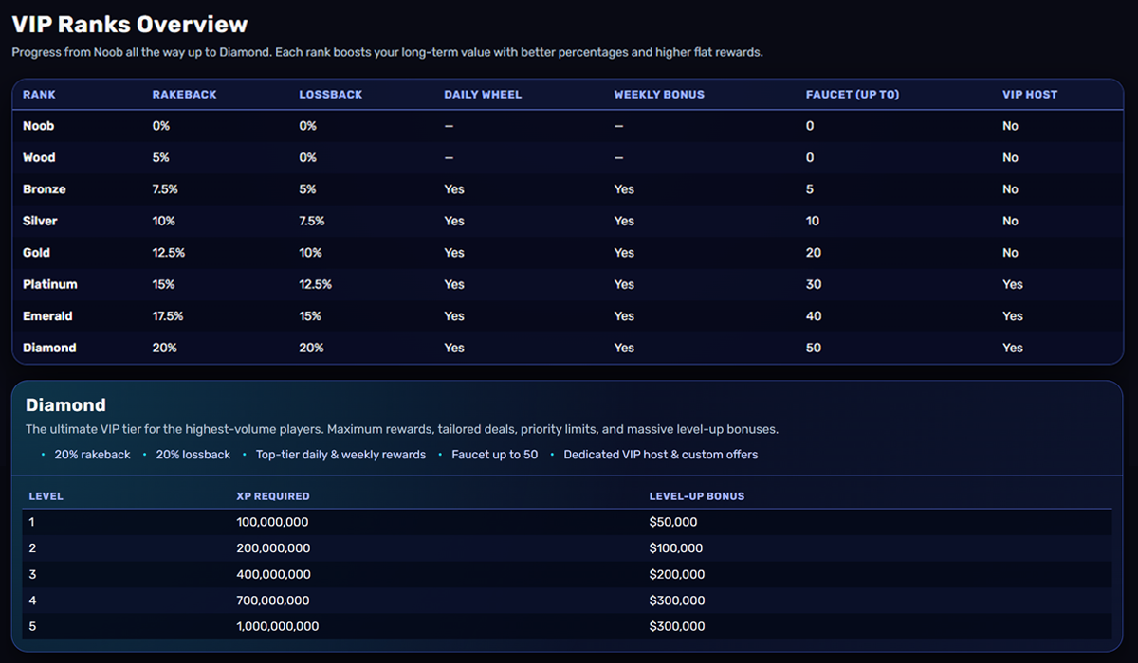This screenshot has height=663, width=1138.
Task: Select the Wood rank row label
Action: pyautogui.click(x=40, y=157)
